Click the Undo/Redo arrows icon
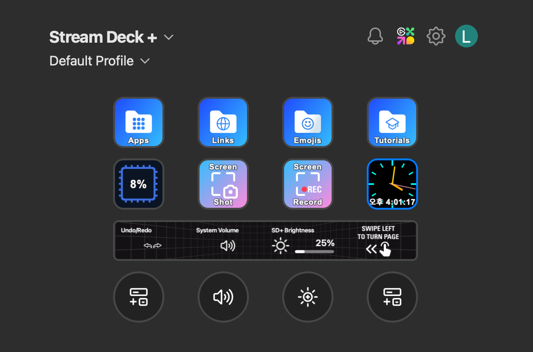The width and height of the screenshot is (533, 352). 152,245
